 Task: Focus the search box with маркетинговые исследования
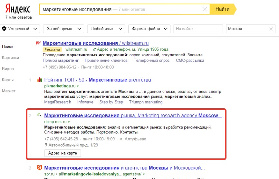[125, 9]
